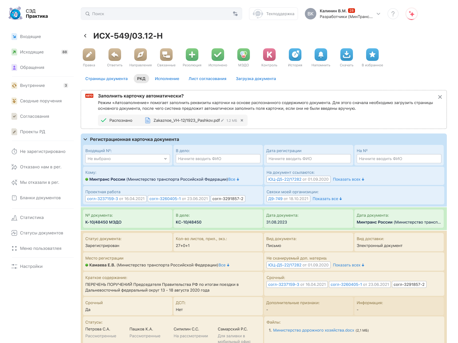
Task: Open the user account dropdown chevron
Action: point(378,14)
